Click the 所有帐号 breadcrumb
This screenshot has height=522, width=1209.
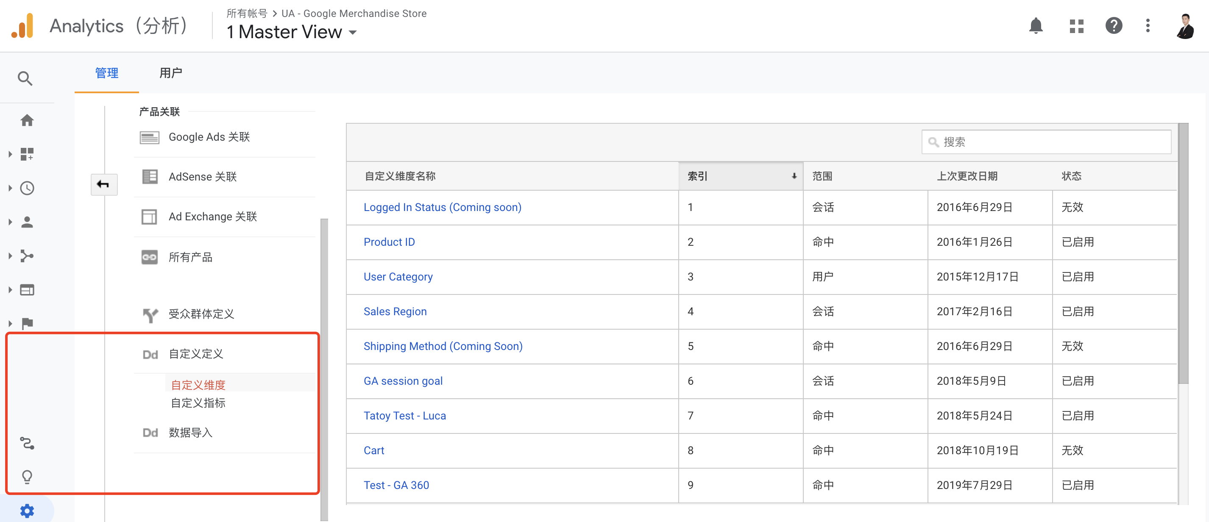click(x=247, y=14)
